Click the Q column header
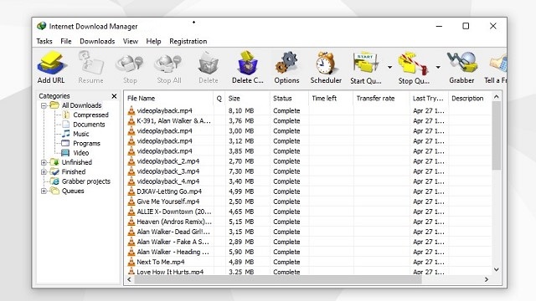 pos(219,99)
